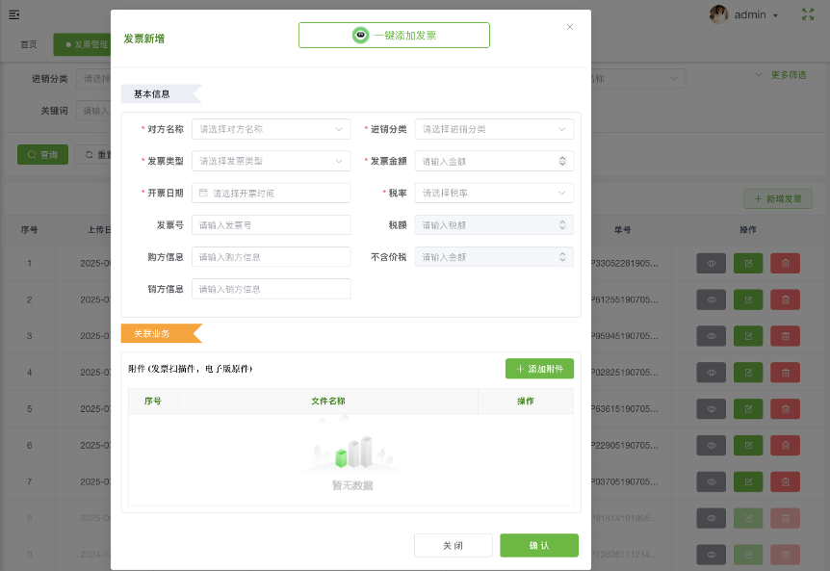Click the eye view icon on the first invoice row
830x571 pixels.
point(711,262)
